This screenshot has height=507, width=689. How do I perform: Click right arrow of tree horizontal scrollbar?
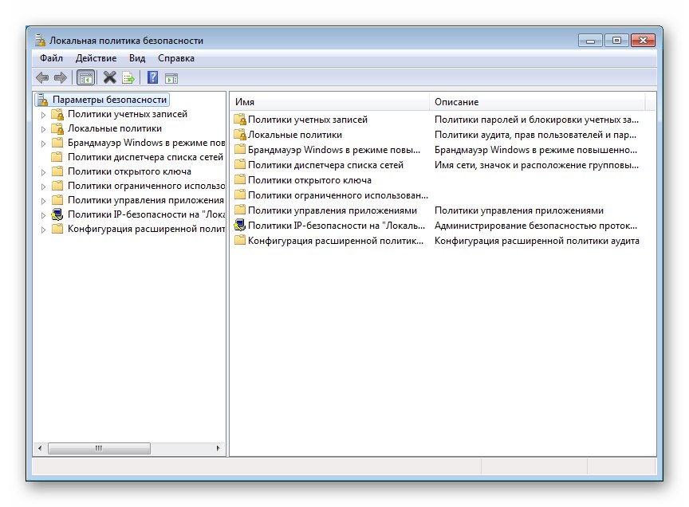(219, 448)
